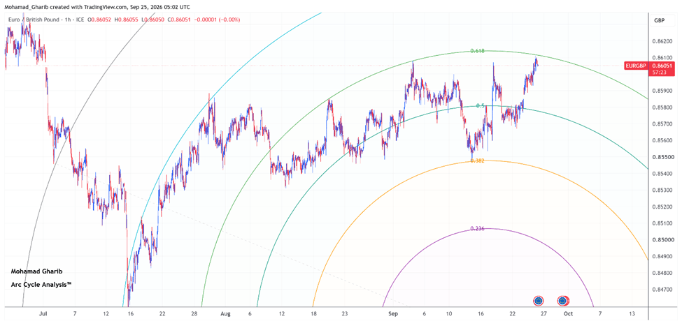Screen dimensions: 682x321
Task: Click the stacked EU event icon near Oct
Action: 563,300
